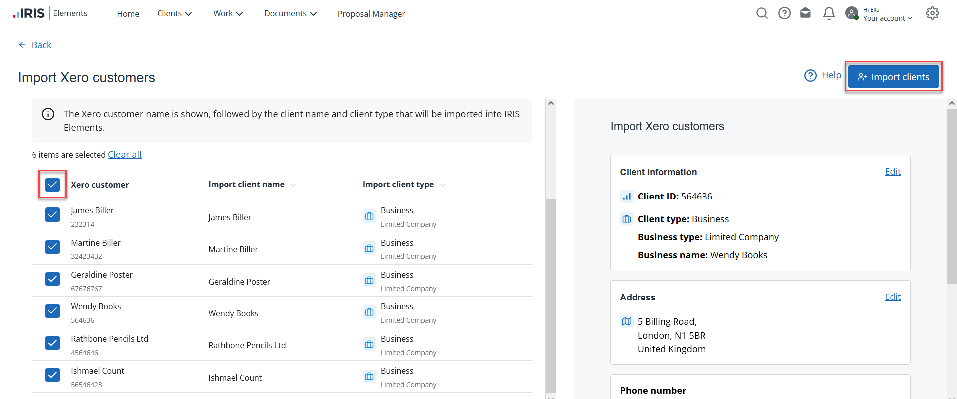Deselect the James Biller checkbox
This screenshot has width=957, height=399.
pos(52,215)
